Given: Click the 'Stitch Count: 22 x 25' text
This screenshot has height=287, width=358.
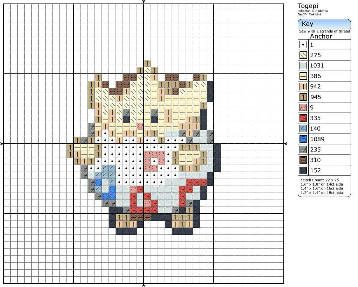Looking at the screenshot, I should pos(319,180).
